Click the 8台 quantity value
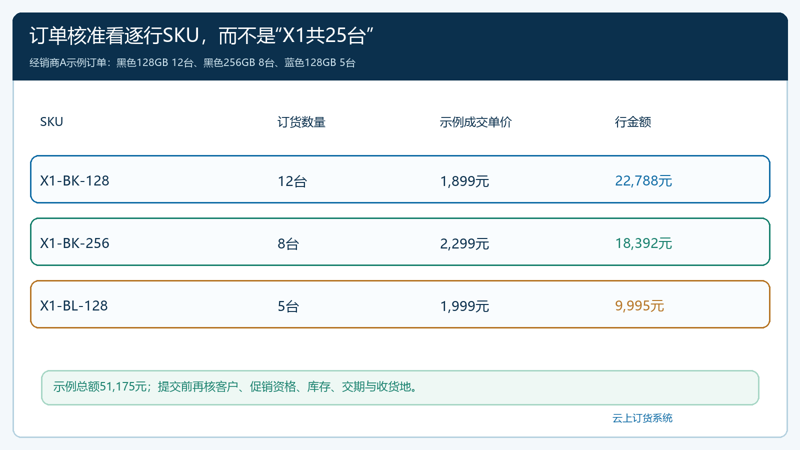The height and width of the screenshot is (450, 800). 288,243
